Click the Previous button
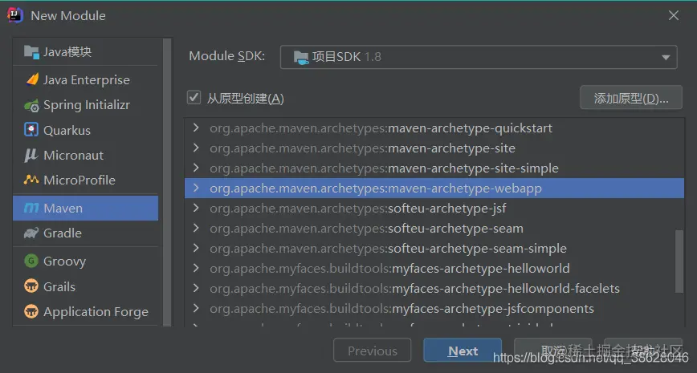Screen dimensions: 697x373 [x=373, y=351]
